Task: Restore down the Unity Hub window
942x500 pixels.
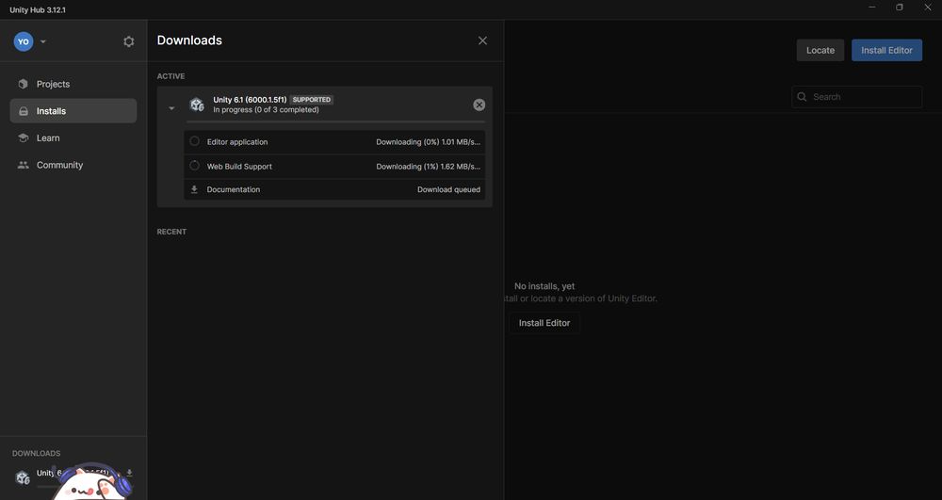Action: pyautogui.click(x=900, y=8)
